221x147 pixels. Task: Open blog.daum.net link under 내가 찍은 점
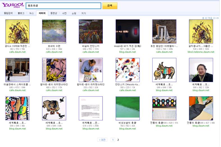click(127, 52)
